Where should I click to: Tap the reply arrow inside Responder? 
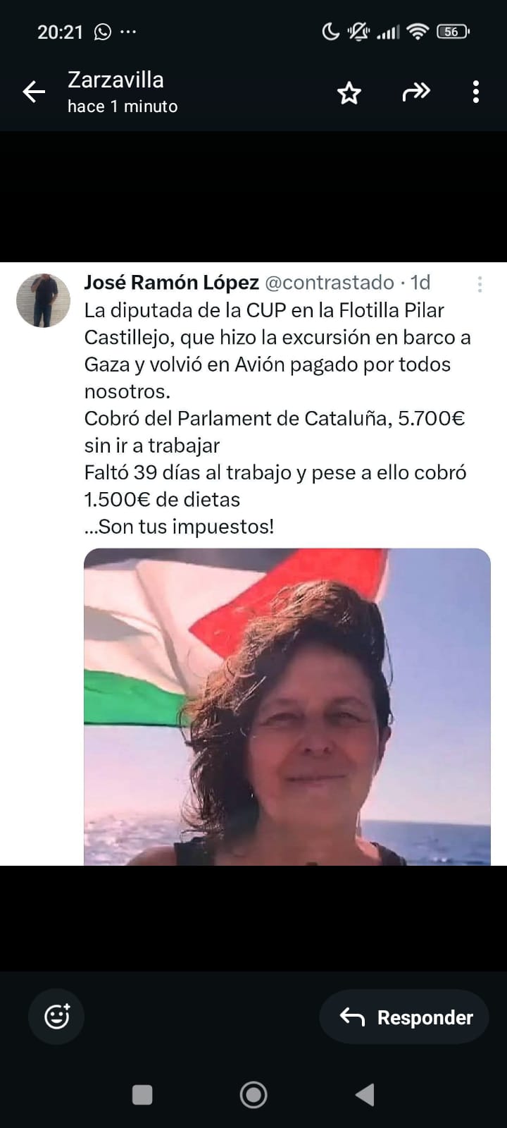click(x=352, y=1017)
